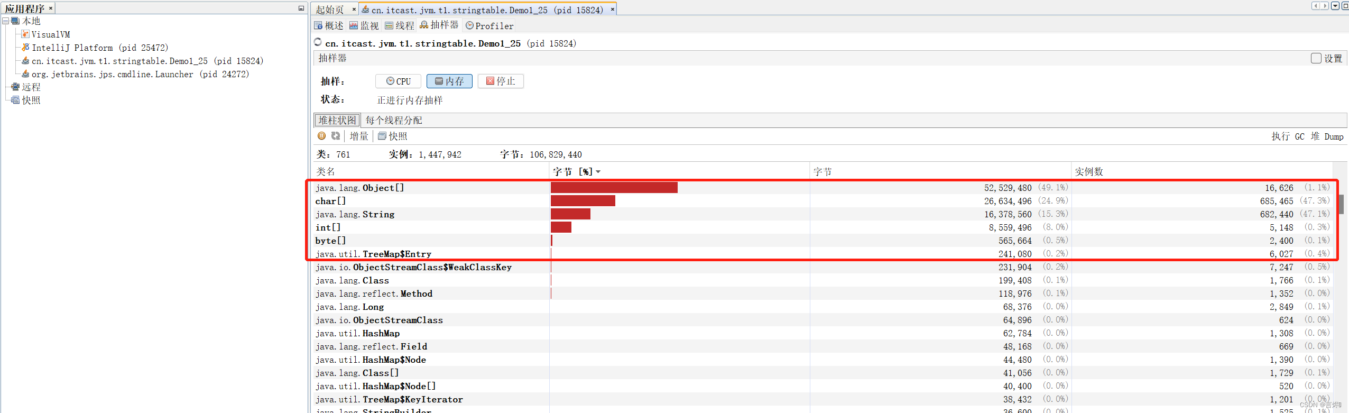Pause live results icon
1349x413 pixels.
pyautogui.click(x=321, y=136)
